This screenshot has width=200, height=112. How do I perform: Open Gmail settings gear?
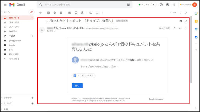[x=168, y=5]
